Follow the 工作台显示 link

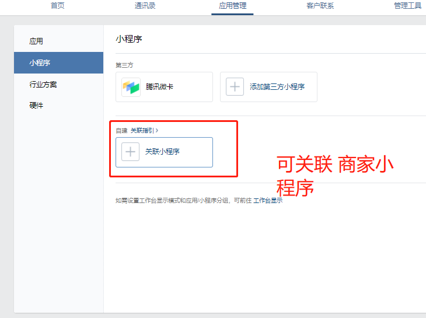point(268,200)
